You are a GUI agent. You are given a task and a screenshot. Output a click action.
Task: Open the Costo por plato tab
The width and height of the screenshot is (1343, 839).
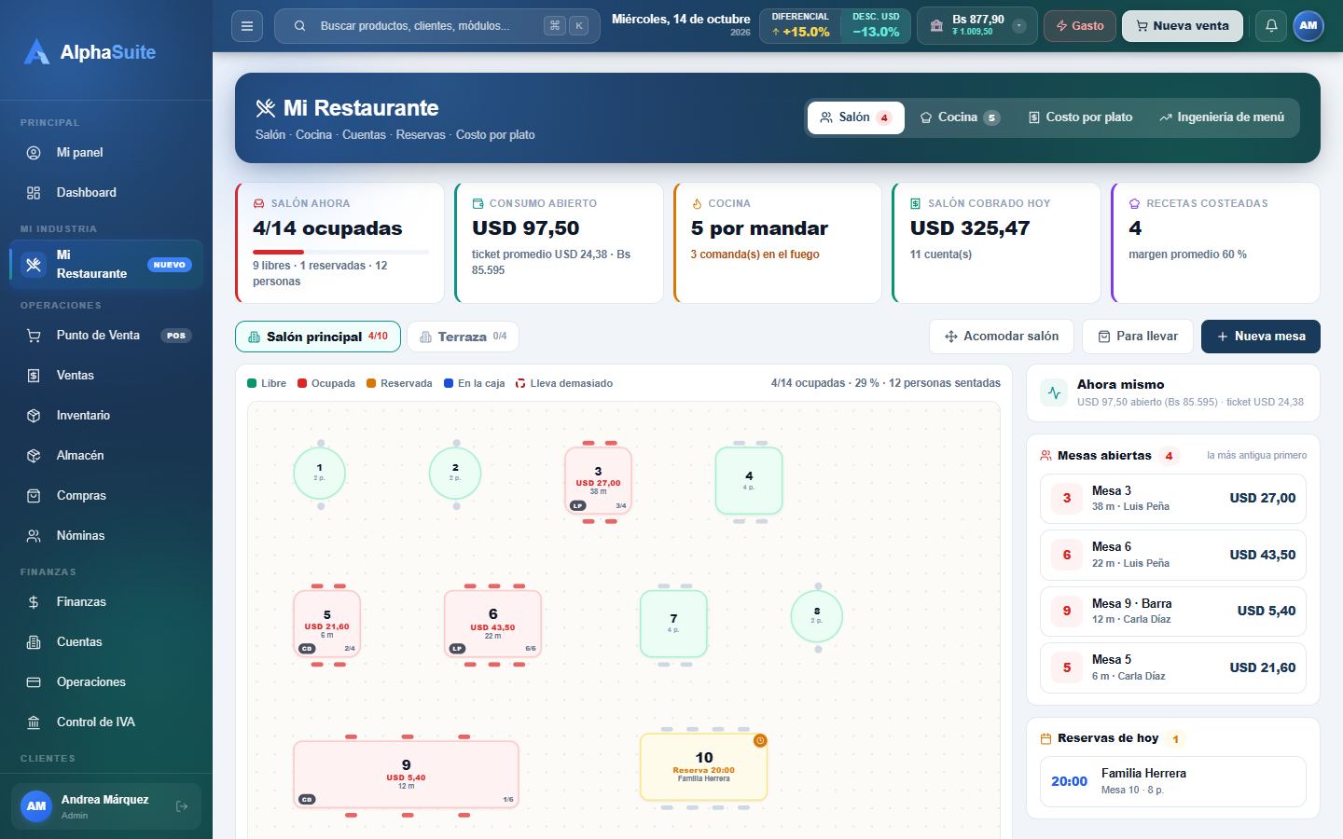tap(1080, 117)
